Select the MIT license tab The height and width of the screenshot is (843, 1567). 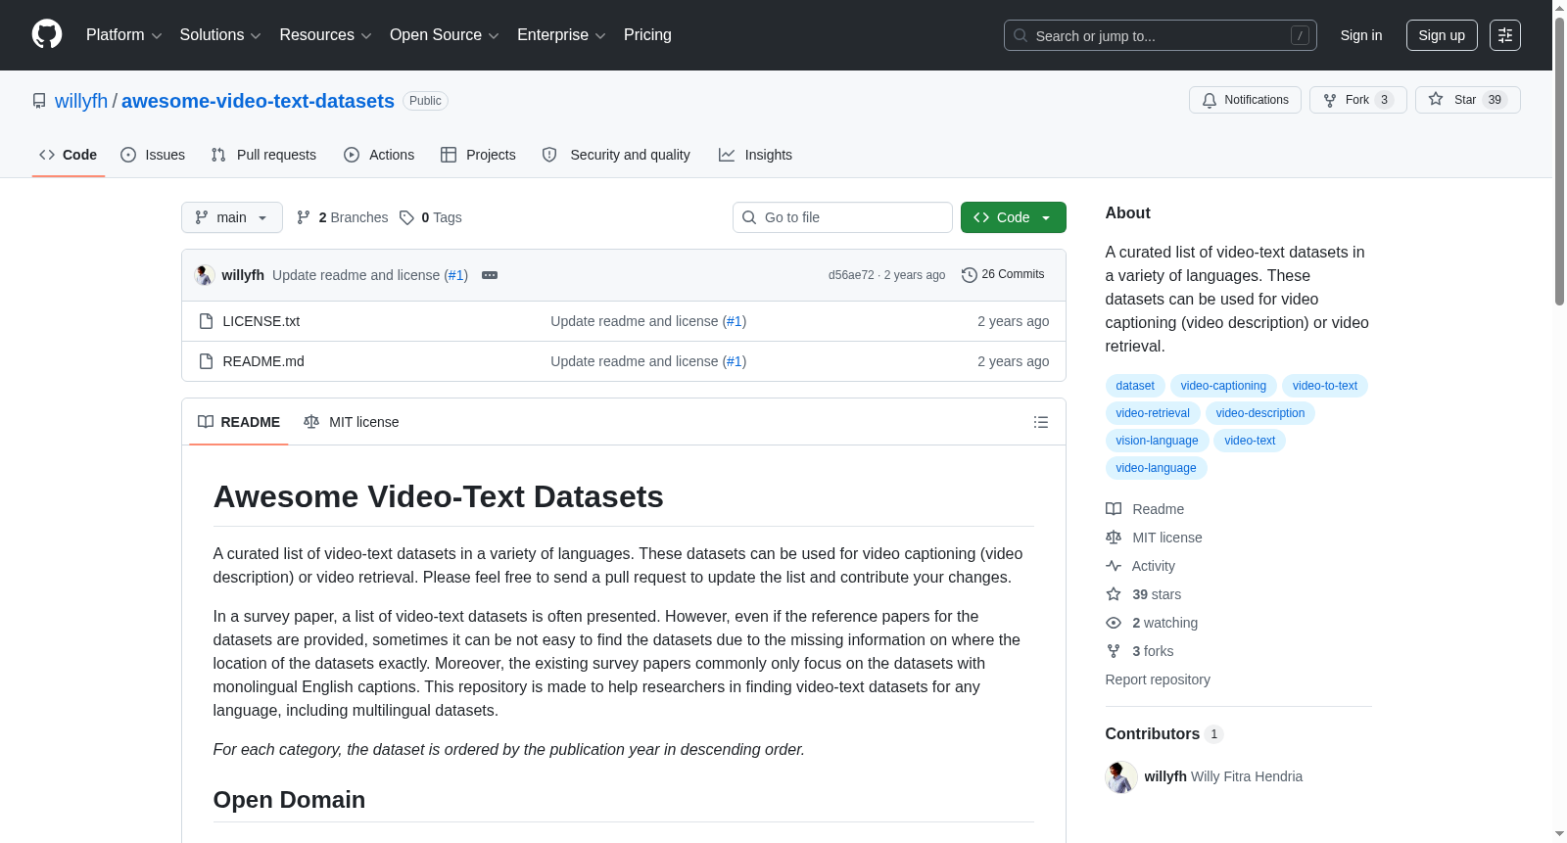tap(352, 422)
